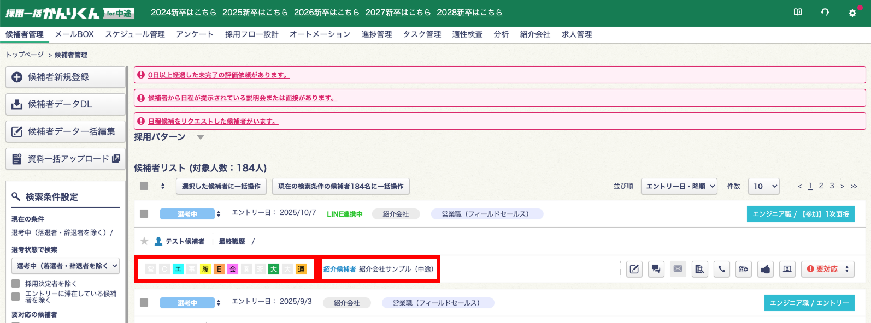Click 候補者新規登録 button
This screenshot has height=323, width=871.
tap(66, 77)
